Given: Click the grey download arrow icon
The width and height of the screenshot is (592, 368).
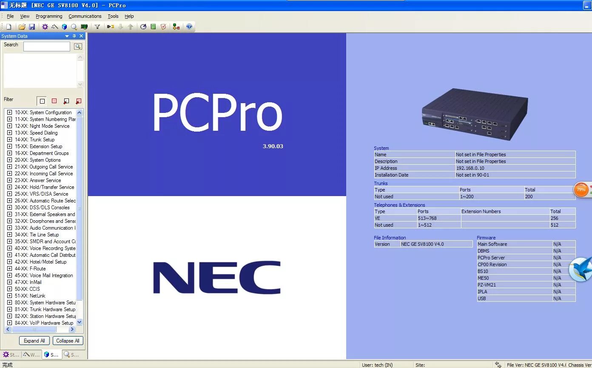Looking at the screenshot, I should 120,27.
